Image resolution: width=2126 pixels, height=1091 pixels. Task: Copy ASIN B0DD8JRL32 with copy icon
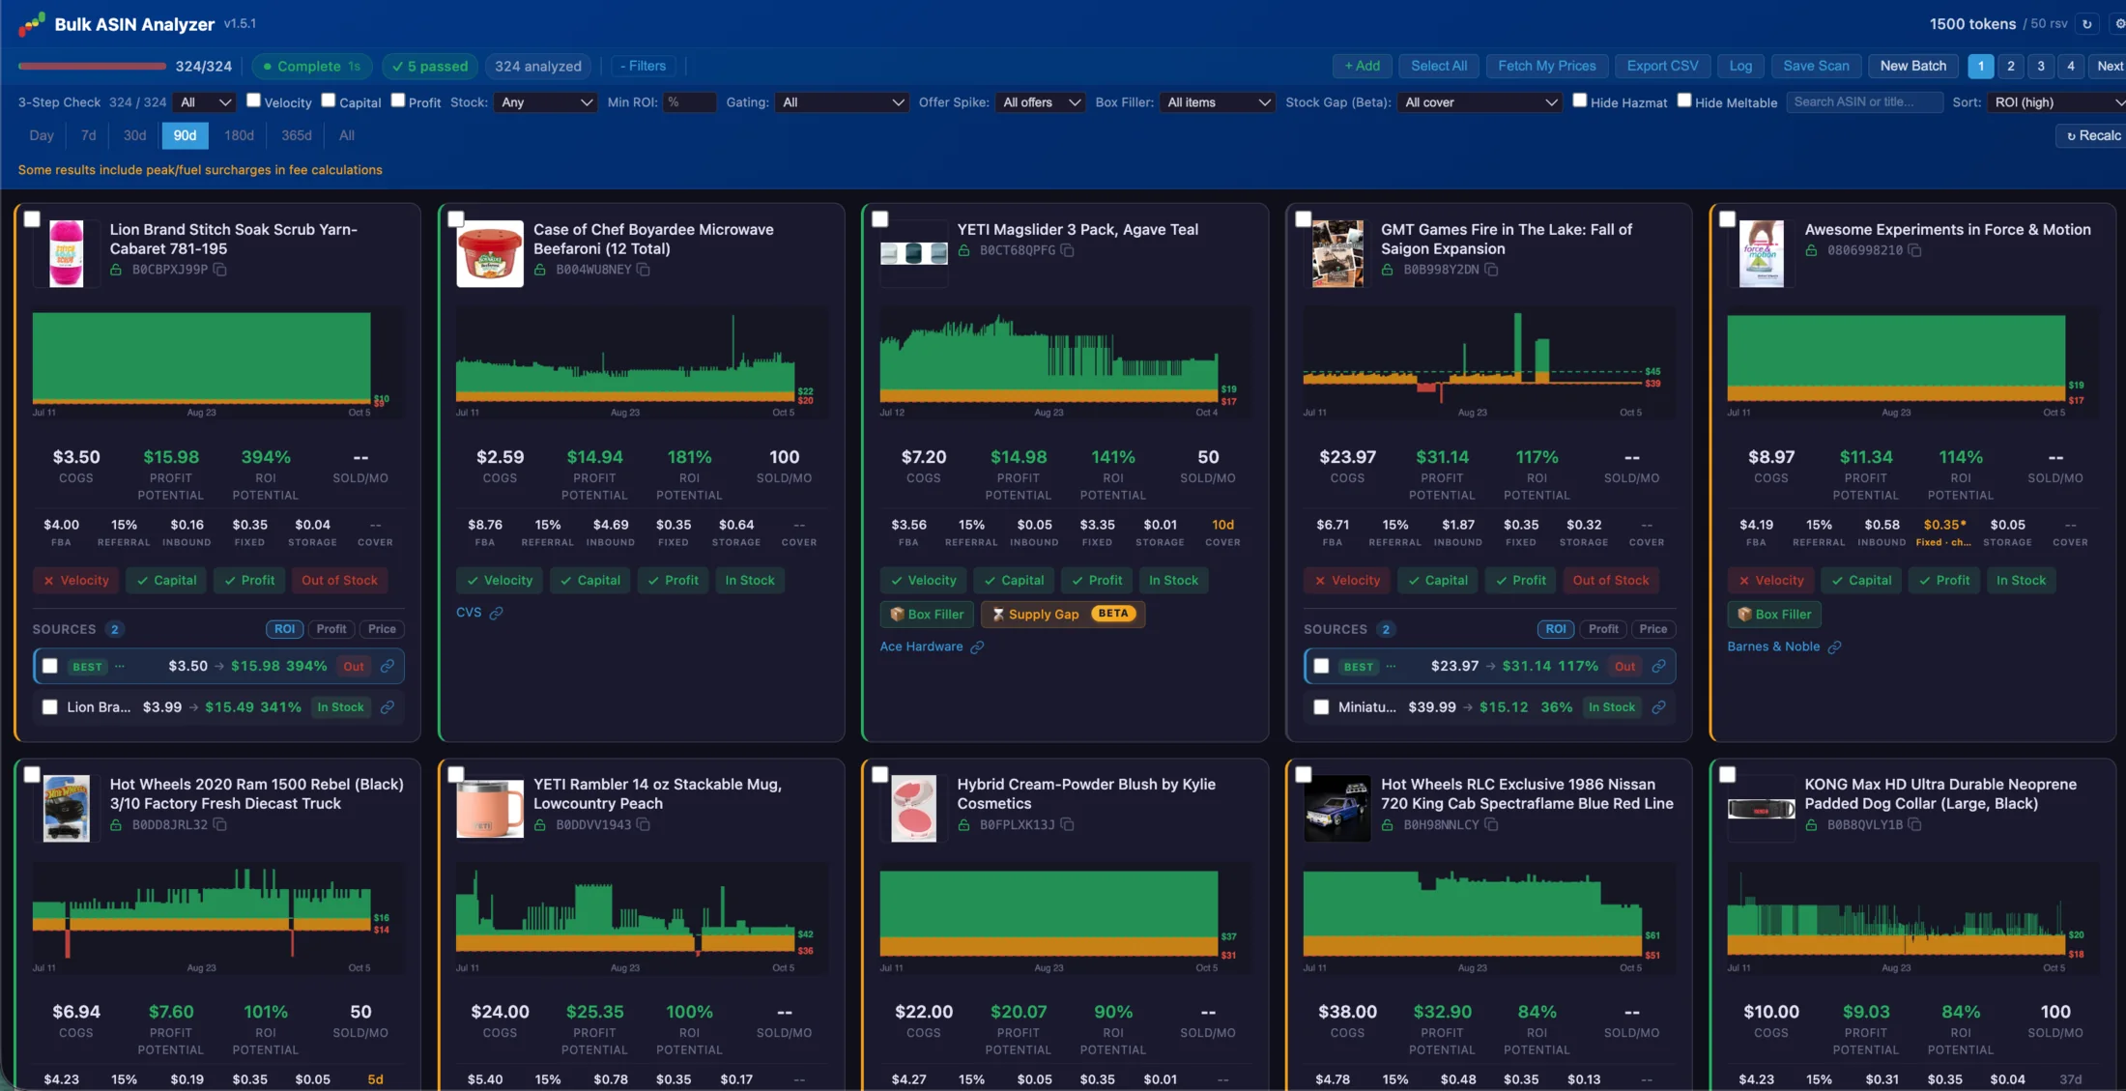(x=220, y=824)
